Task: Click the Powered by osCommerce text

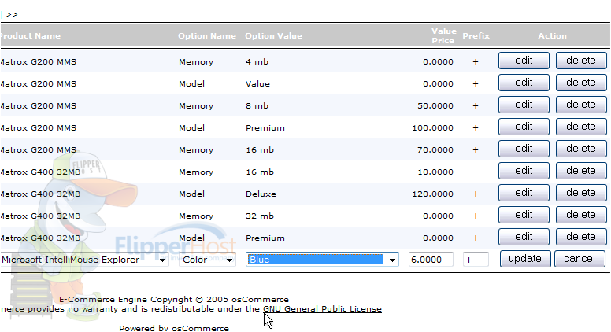Action: (x=174, y=328)
